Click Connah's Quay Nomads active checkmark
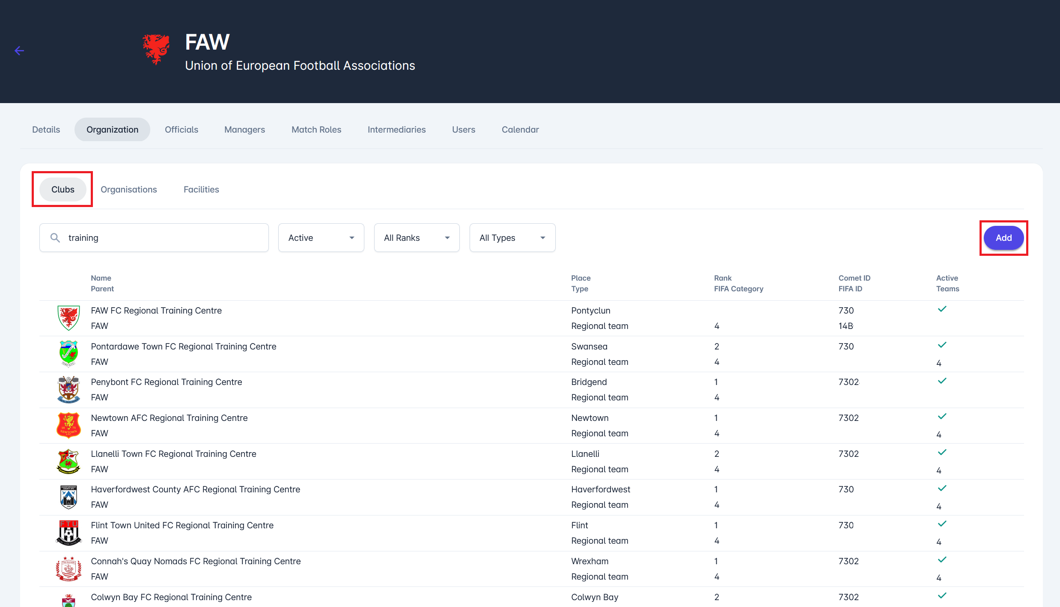The image size is (1060, 607). click(x=942, y=560)
